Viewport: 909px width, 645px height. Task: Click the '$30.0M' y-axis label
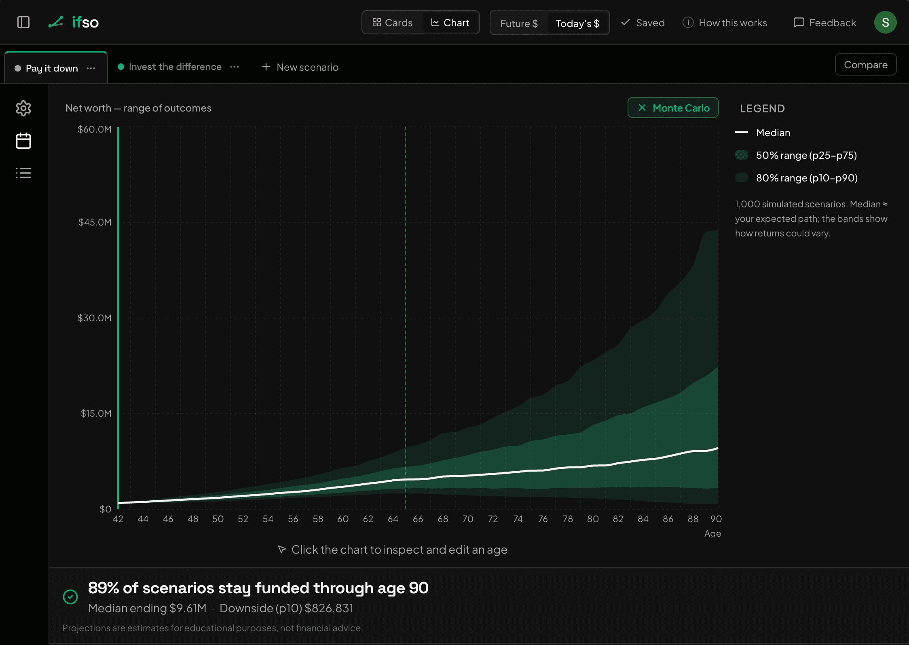point(94,318)
